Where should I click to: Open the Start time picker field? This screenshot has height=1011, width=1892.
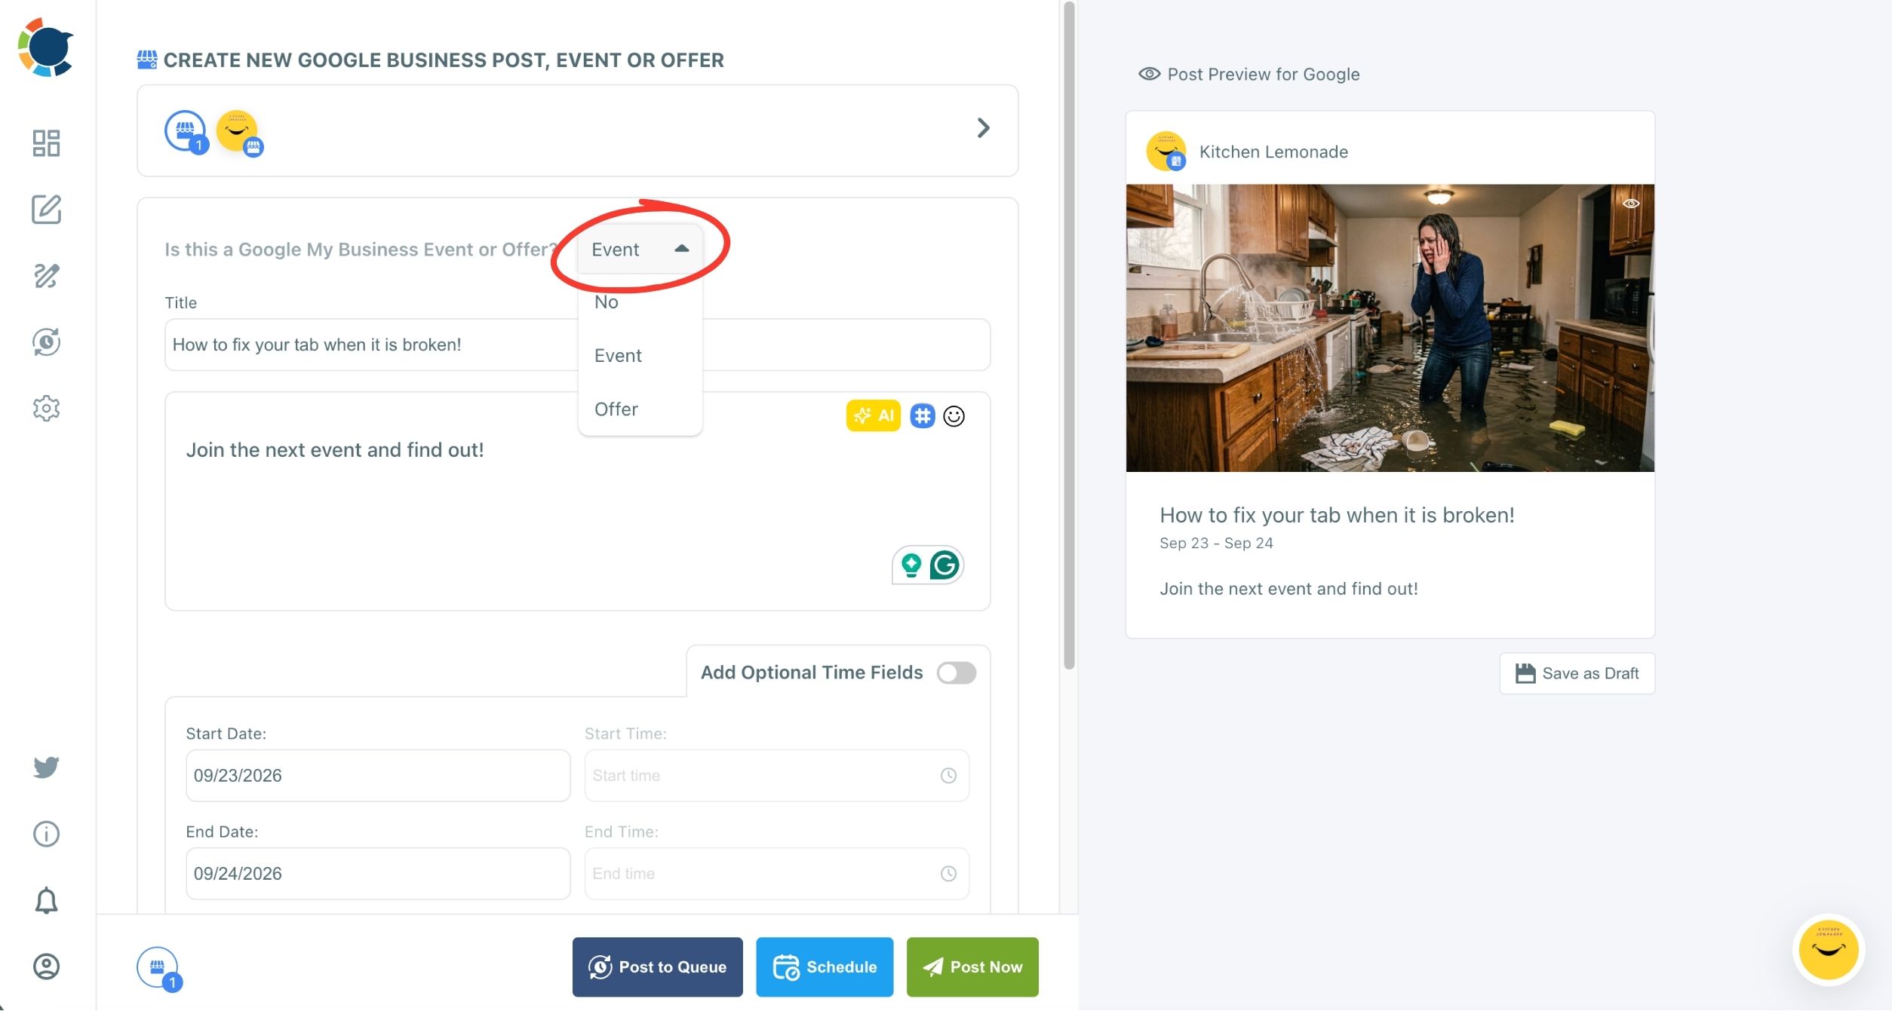[x=776, y=775]
